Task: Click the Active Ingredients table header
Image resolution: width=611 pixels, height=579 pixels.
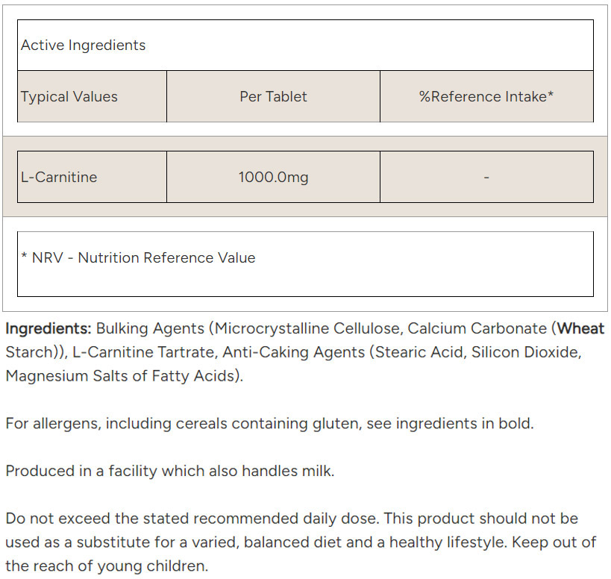Action: point(84,46)
